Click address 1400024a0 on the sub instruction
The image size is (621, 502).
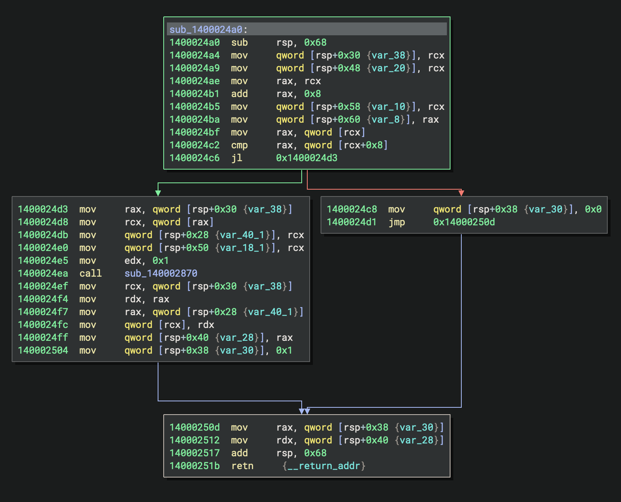(195, 43)
